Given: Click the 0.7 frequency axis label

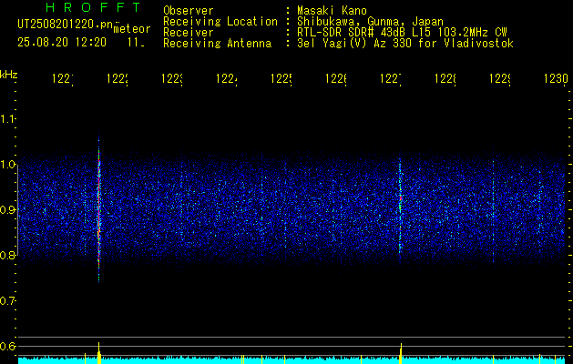Looking at the screenshot, I should [x=7, y=301].
